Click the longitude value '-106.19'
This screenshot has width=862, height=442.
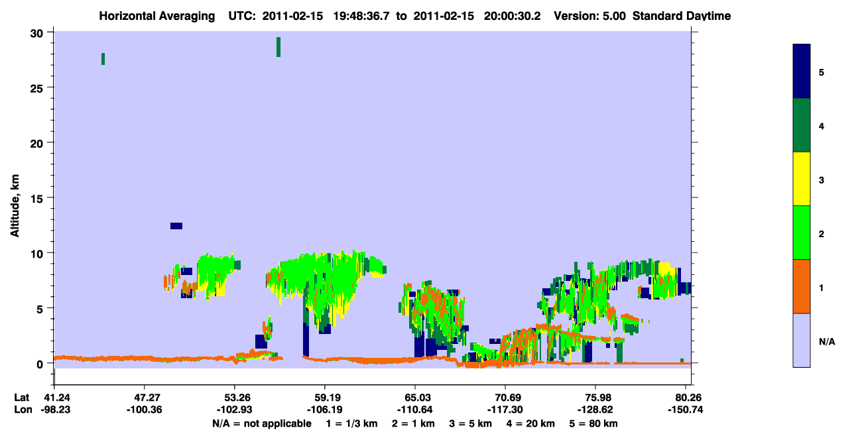(x=325, y=410)
